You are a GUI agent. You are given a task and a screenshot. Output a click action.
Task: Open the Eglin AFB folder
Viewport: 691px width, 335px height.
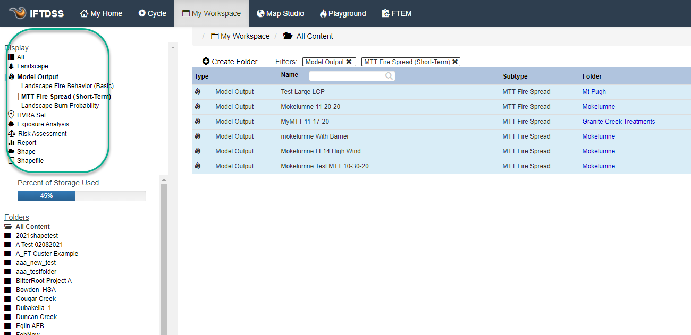(x=24, y=326)
